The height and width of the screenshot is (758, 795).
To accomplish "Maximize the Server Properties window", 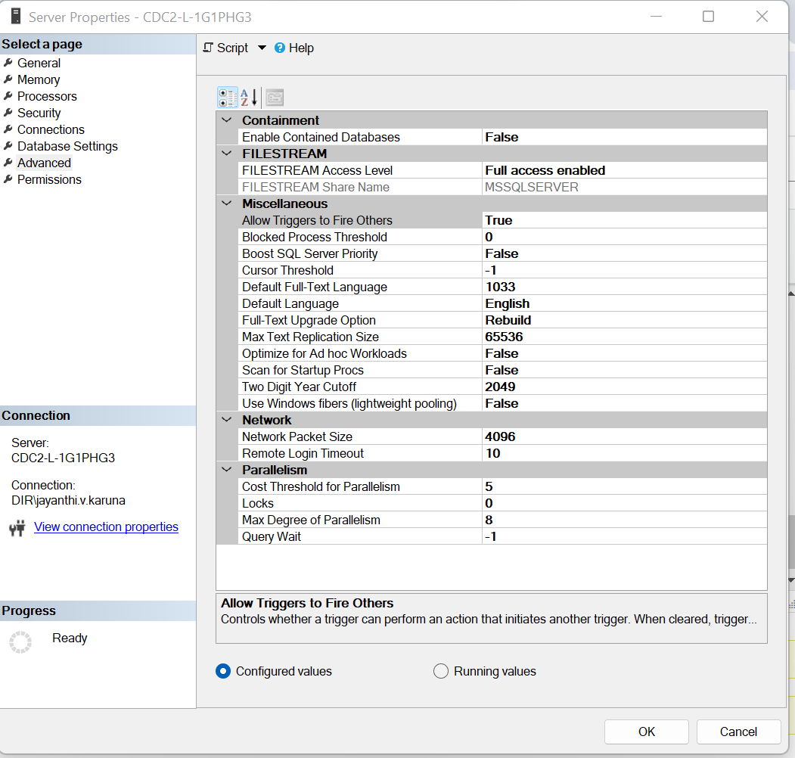I will [708, 17].
